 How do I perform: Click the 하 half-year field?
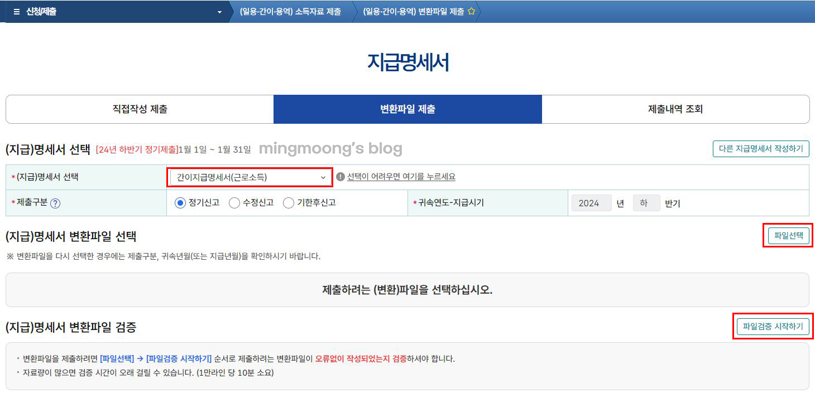point(646,203)
